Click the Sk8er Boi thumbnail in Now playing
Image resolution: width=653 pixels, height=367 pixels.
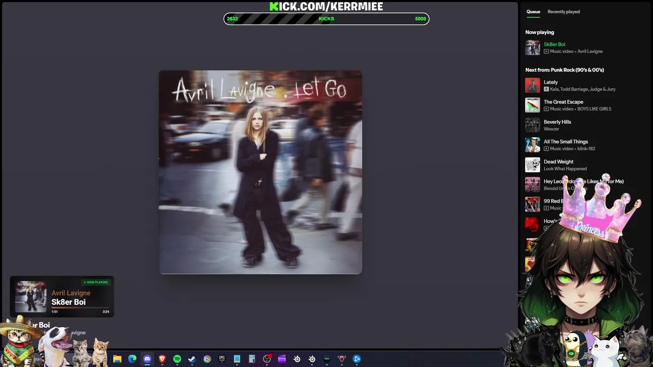[533, 47]
